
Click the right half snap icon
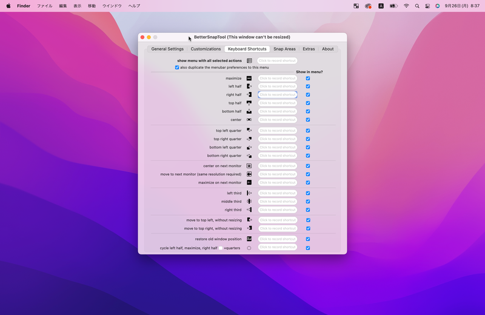point(249,94)
